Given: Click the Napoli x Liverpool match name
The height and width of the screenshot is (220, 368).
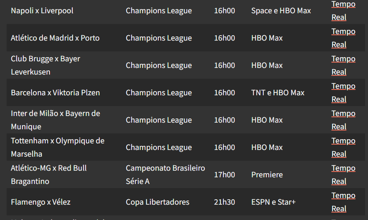Looking at the screenshot, I should coord(42,11).
